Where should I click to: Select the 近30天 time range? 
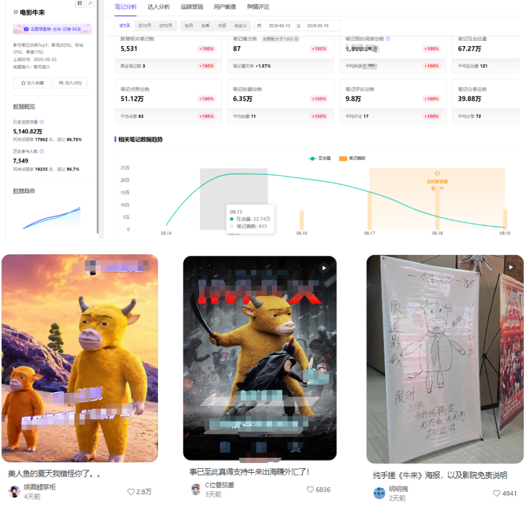[145, 25]
